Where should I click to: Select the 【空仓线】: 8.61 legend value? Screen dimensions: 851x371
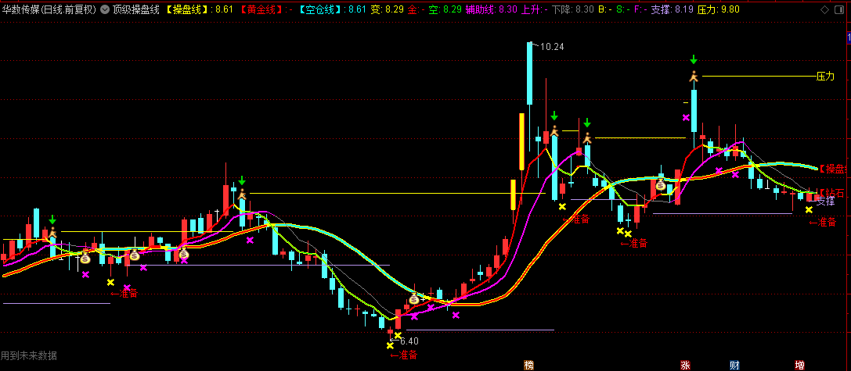click(x=332, y=9)
